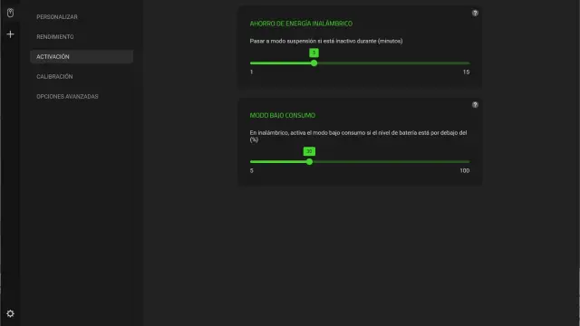Click the Ahorro de Energía Inalámbrico heading
Image resolution: width=580 pixels, height=326 pixels.
pyautogui.click(x=301, y=24)
